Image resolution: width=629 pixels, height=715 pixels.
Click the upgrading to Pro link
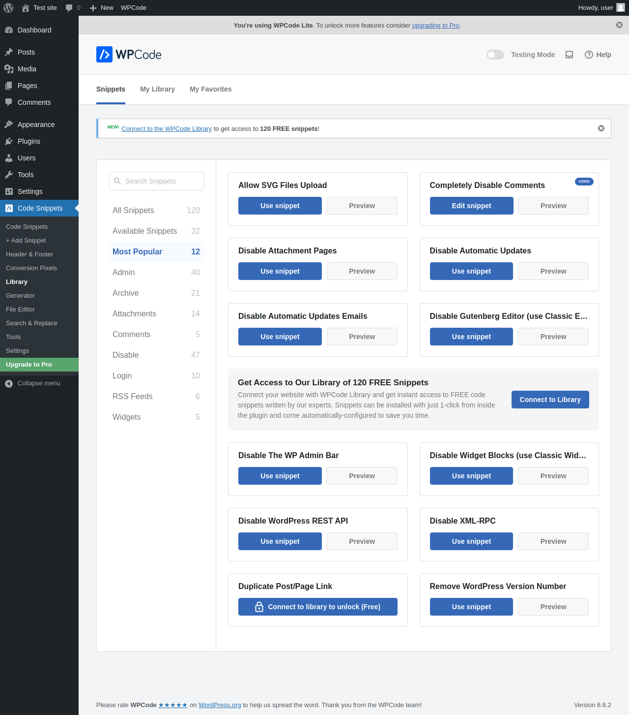pos(435,26)
